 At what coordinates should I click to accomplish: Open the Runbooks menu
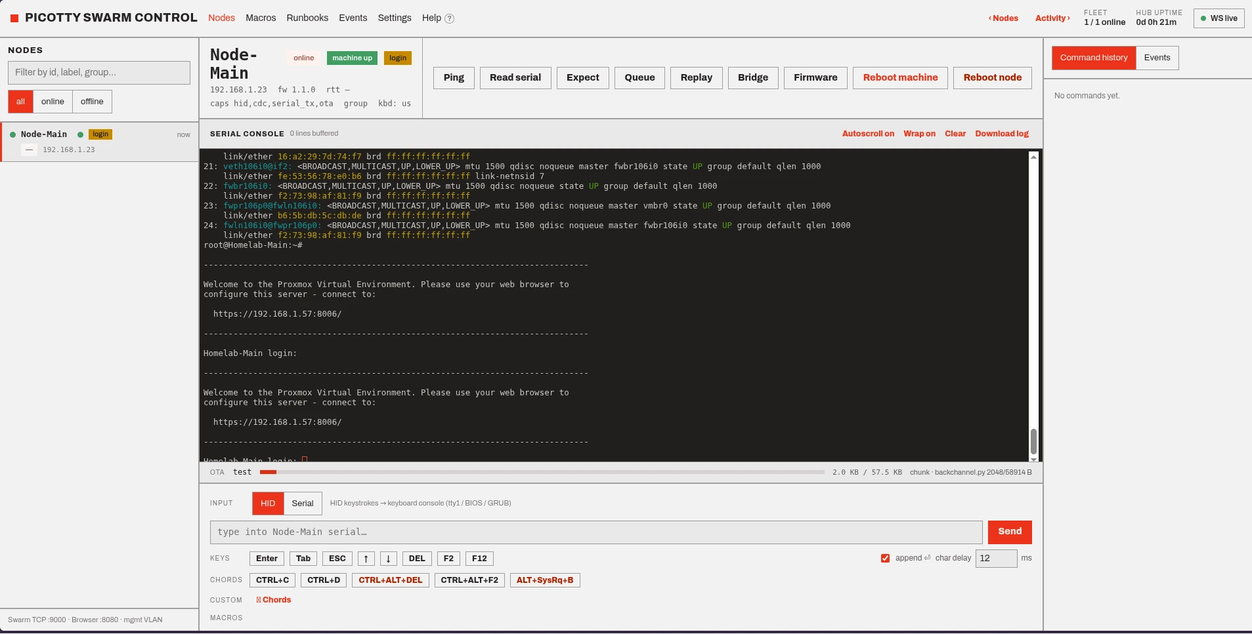(x=307, y=18)
